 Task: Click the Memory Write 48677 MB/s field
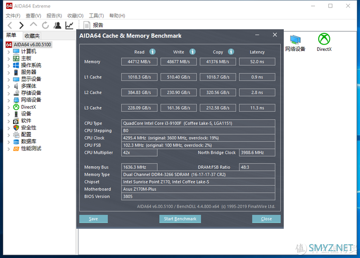[x=178, y=61]
